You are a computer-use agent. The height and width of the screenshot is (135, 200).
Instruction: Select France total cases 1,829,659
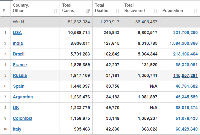click(80, 65)
